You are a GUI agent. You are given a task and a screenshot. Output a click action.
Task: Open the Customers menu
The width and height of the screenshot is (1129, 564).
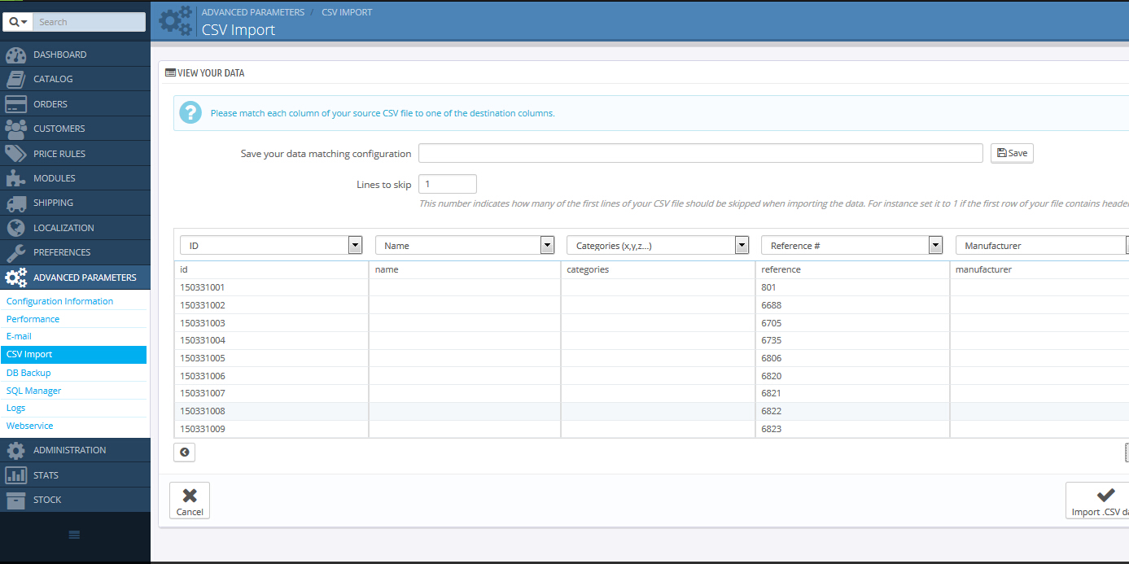pyautogui.click(x=75, y=129)
